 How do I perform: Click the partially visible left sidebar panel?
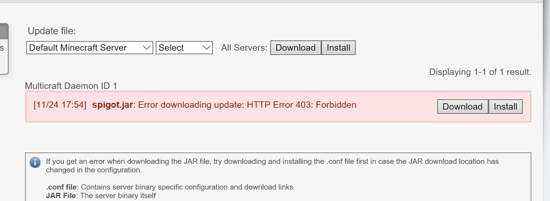pyautogui.click(x=4, y=48)
